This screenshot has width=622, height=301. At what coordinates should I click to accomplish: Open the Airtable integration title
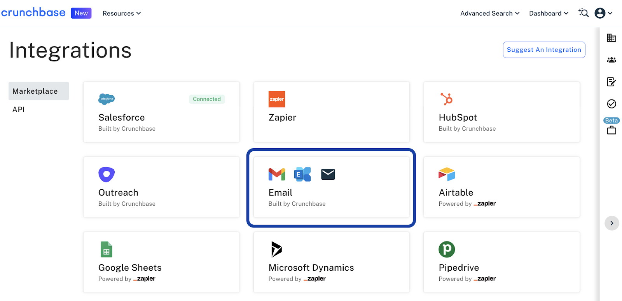pos(456,192)
